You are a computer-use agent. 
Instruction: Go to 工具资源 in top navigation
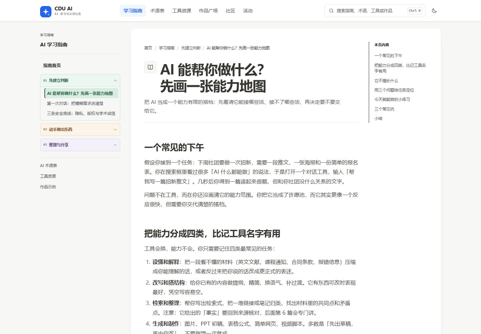[182, 11]
